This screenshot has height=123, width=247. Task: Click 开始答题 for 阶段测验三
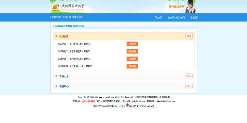coord(132,59)
